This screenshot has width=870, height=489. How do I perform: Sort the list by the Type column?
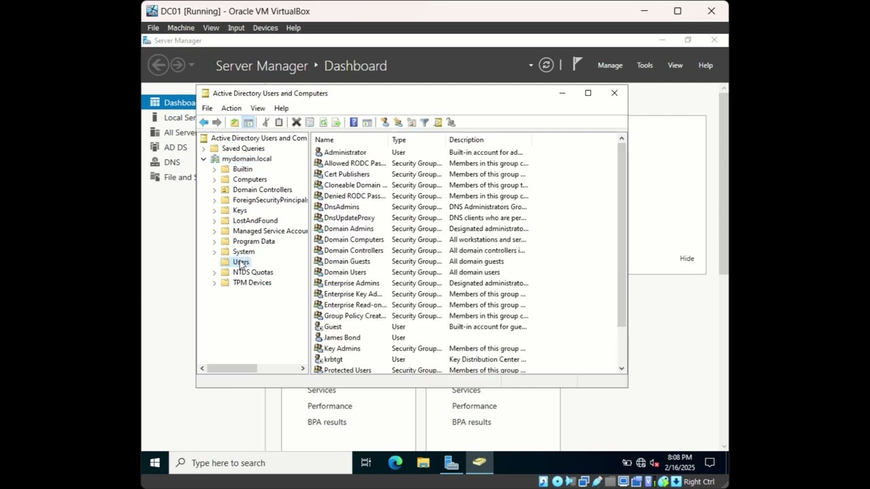[x=417, y=140]
